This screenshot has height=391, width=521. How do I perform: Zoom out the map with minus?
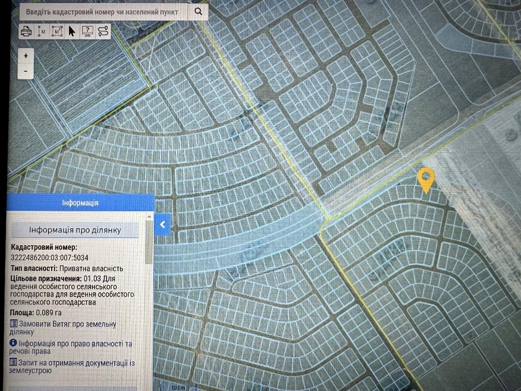click(26, 71)
